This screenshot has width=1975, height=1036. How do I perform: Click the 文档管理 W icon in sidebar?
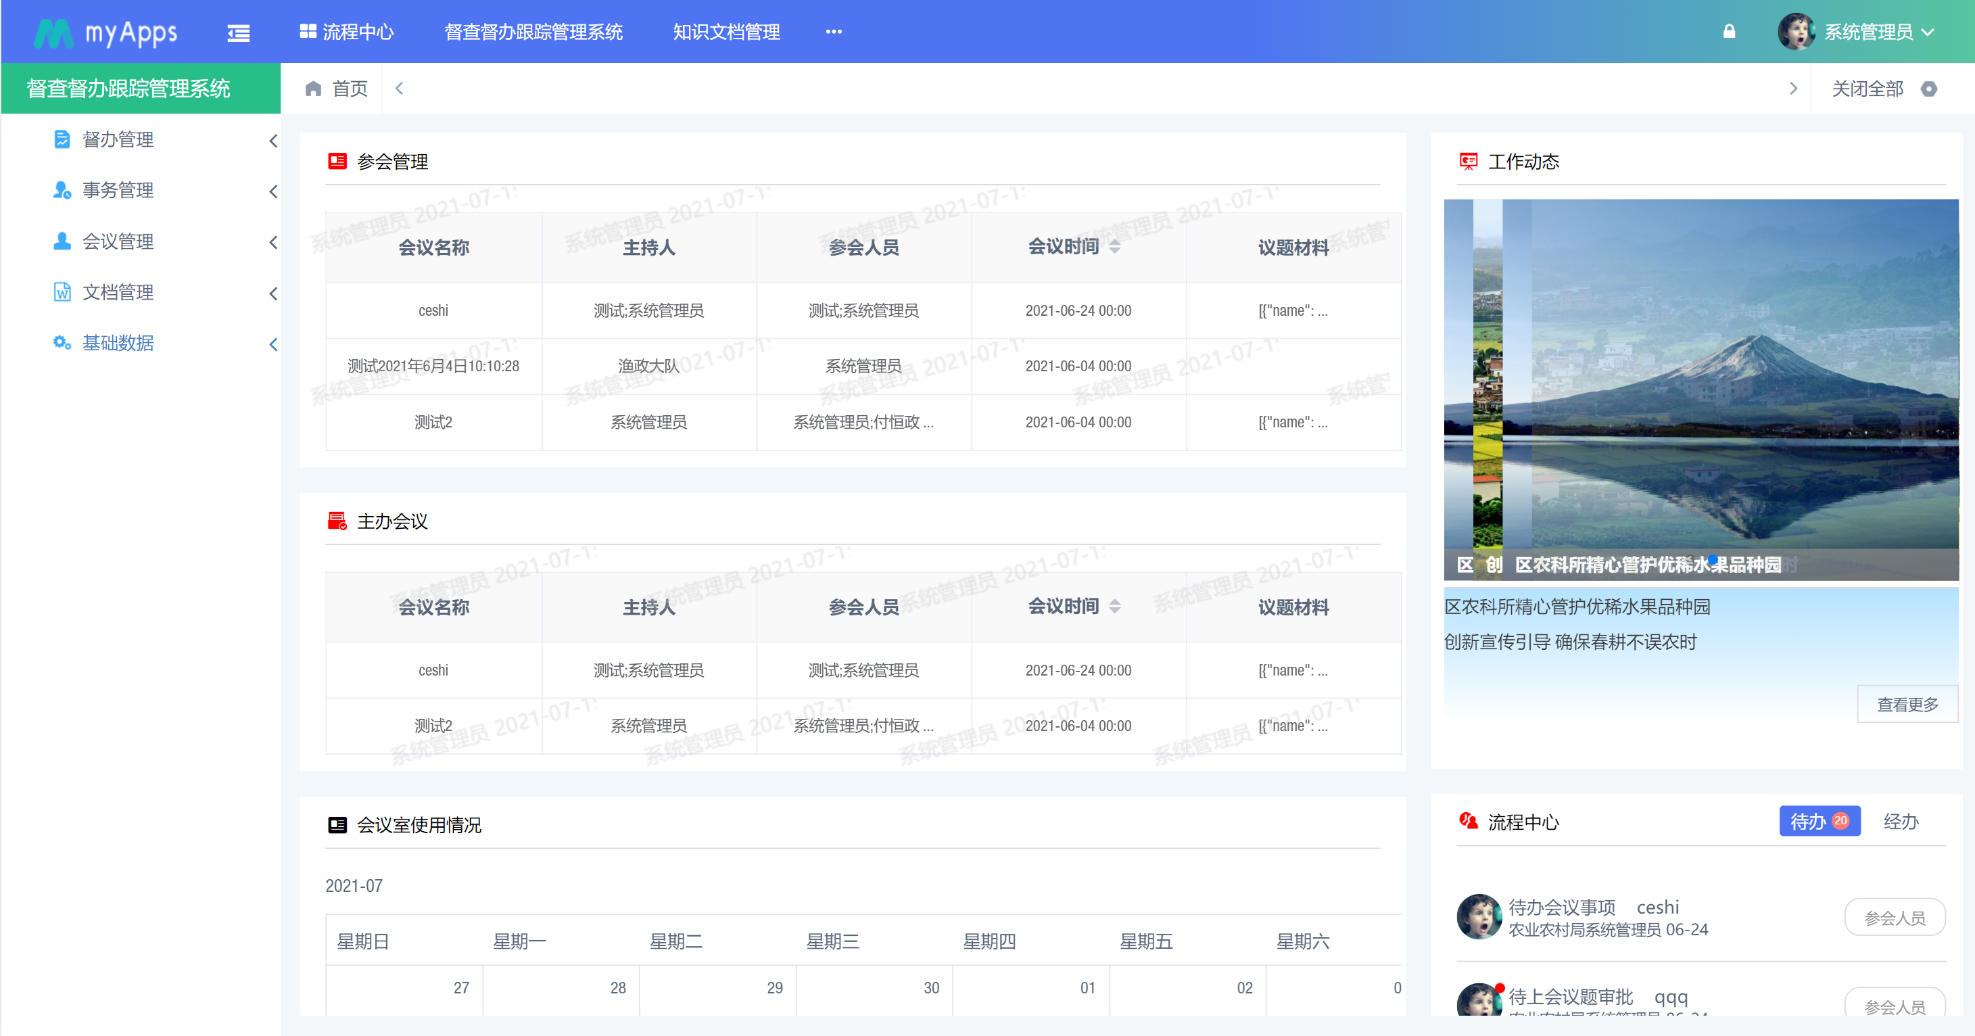coord(62,292)
